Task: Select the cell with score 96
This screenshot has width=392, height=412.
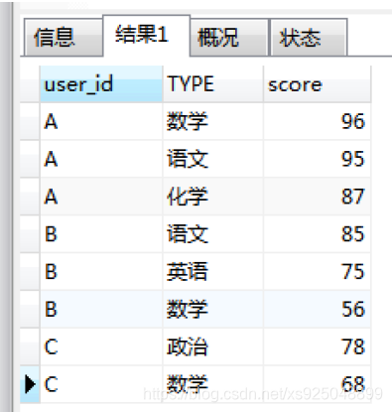Action: click(x=318, y=121)
